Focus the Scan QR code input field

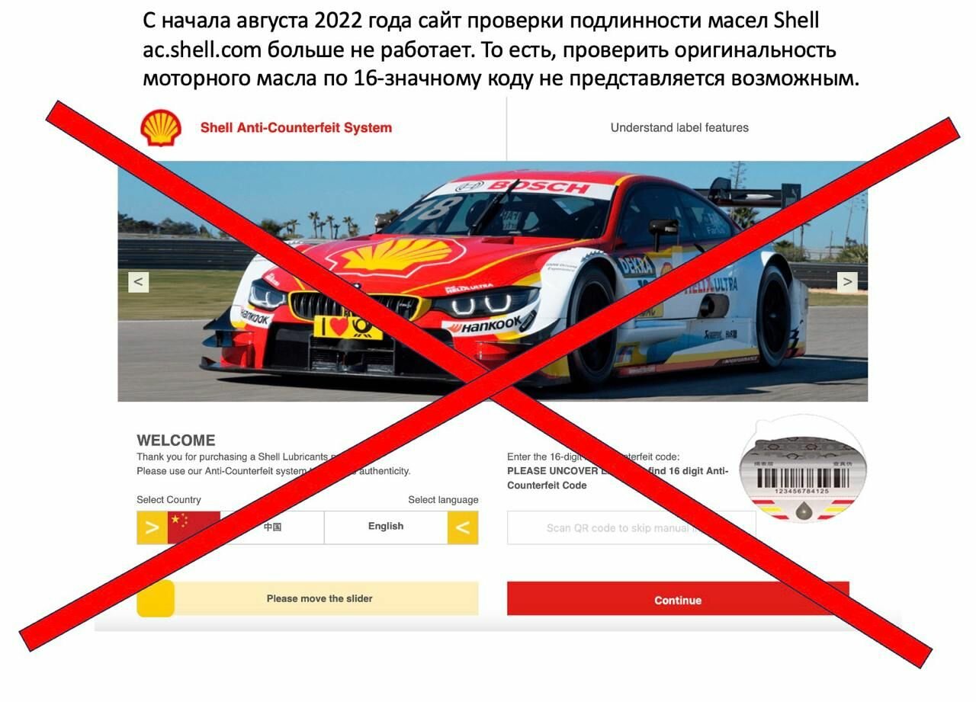(x=631, y=527)
